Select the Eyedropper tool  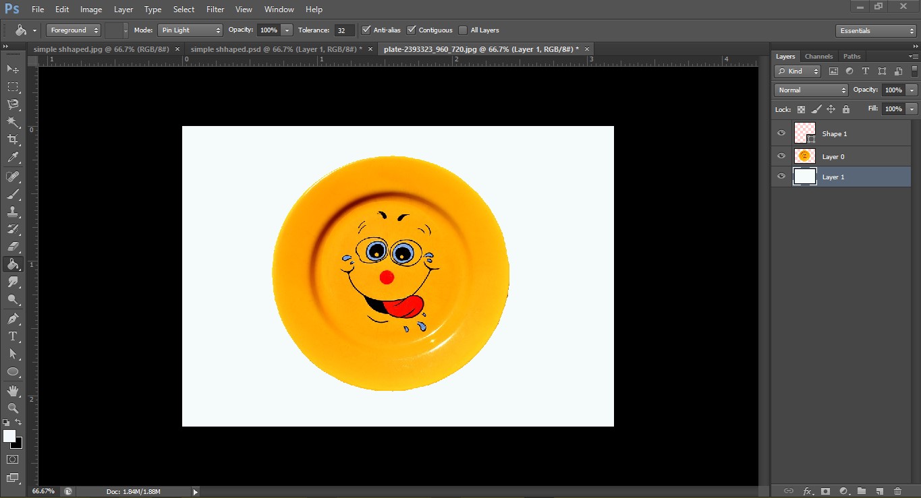pos(13,157)
